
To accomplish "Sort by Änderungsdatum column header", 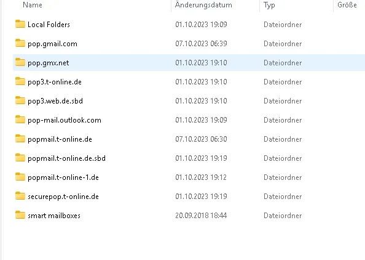I will (x=203, y=5).
